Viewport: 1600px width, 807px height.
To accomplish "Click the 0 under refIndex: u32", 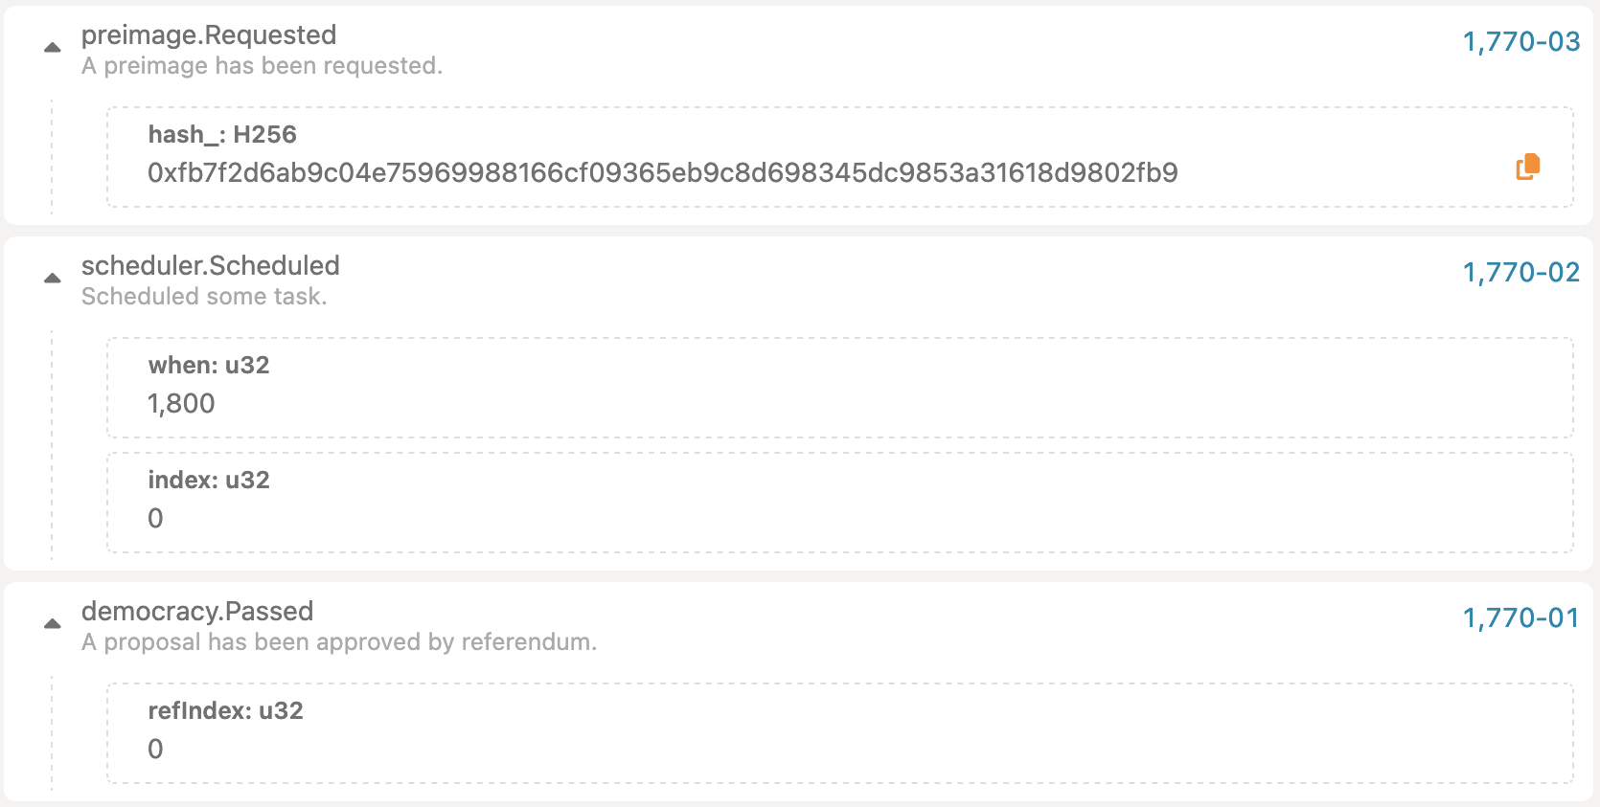I will (155, 750).
